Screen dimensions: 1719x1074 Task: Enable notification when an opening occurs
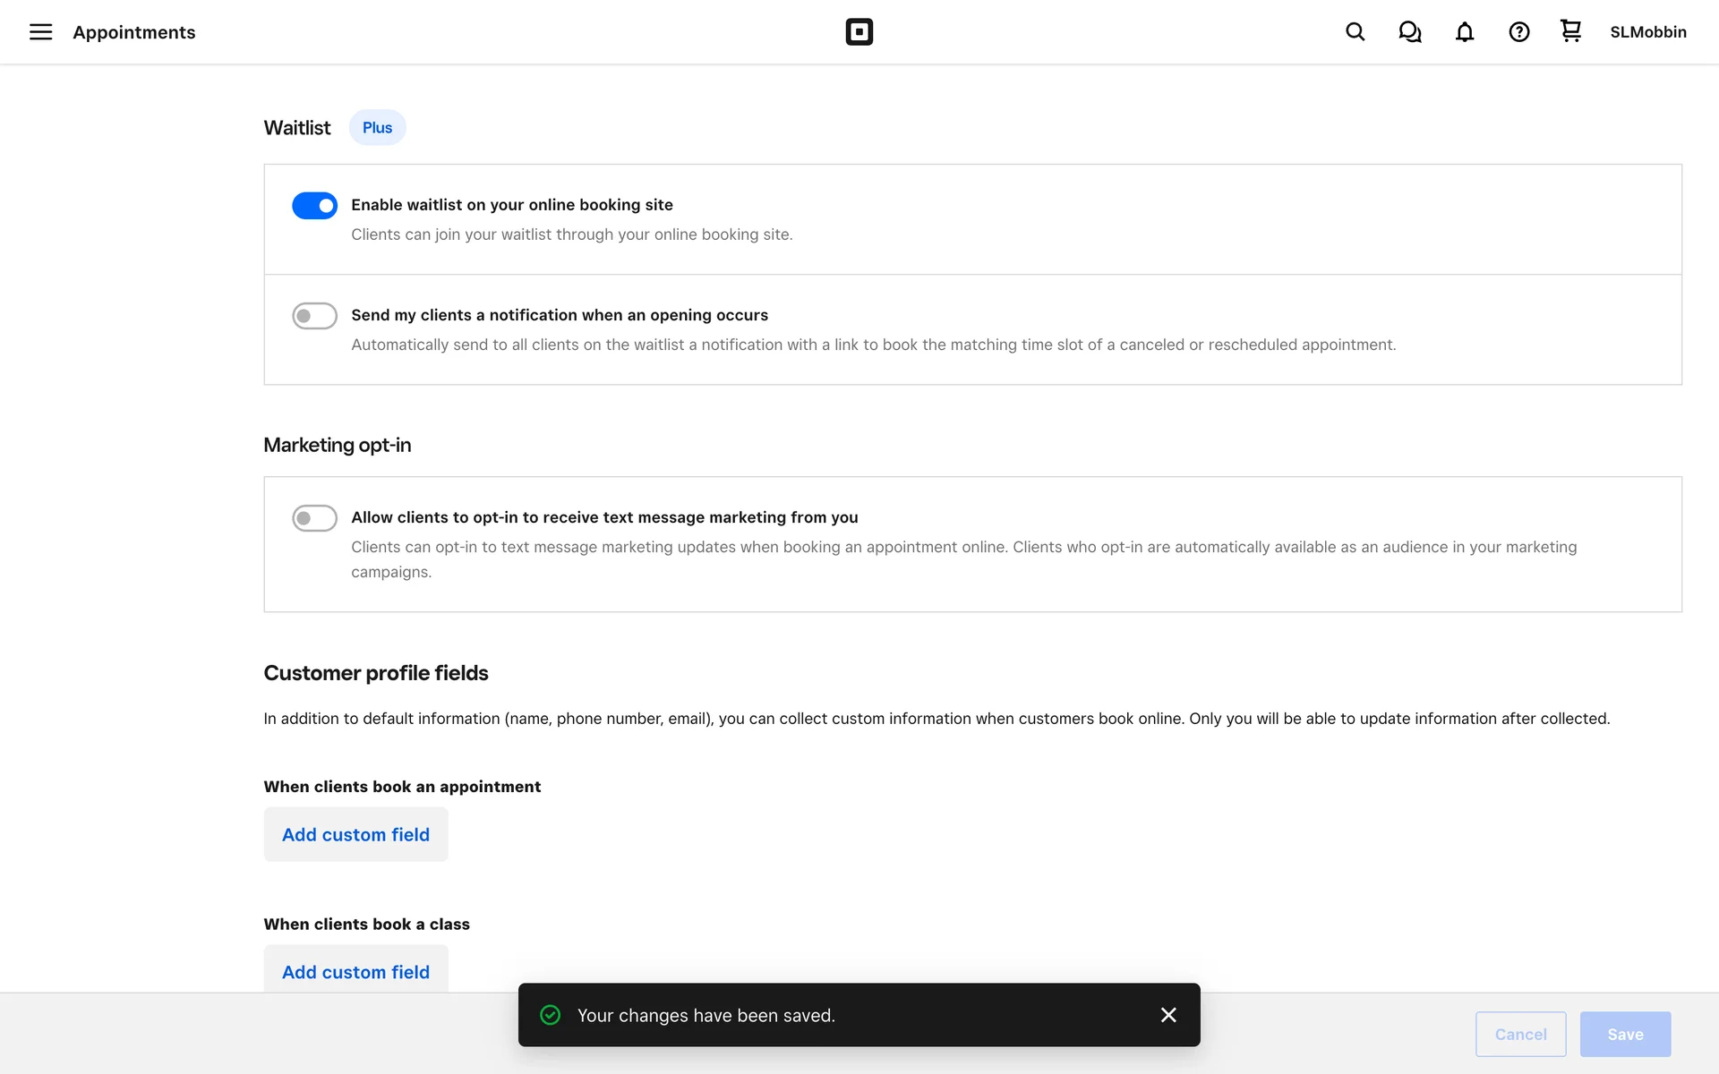[x=314, y=316]
